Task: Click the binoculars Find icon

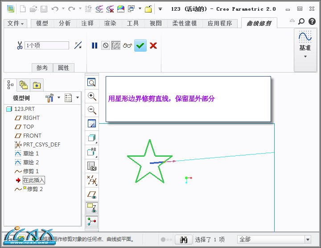Action: [x=184, y=240]
